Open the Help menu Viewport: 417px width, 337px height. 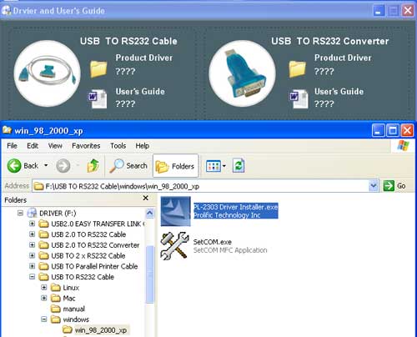pyautogui.click(x=143, y=146)
